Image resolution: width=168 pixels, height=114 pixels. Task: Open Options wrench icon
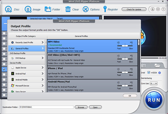tap(86, 9)
